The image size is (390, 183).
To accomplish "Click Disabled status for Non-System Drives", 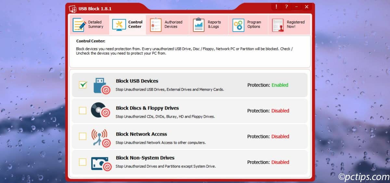I will click(x=280, y=162).
